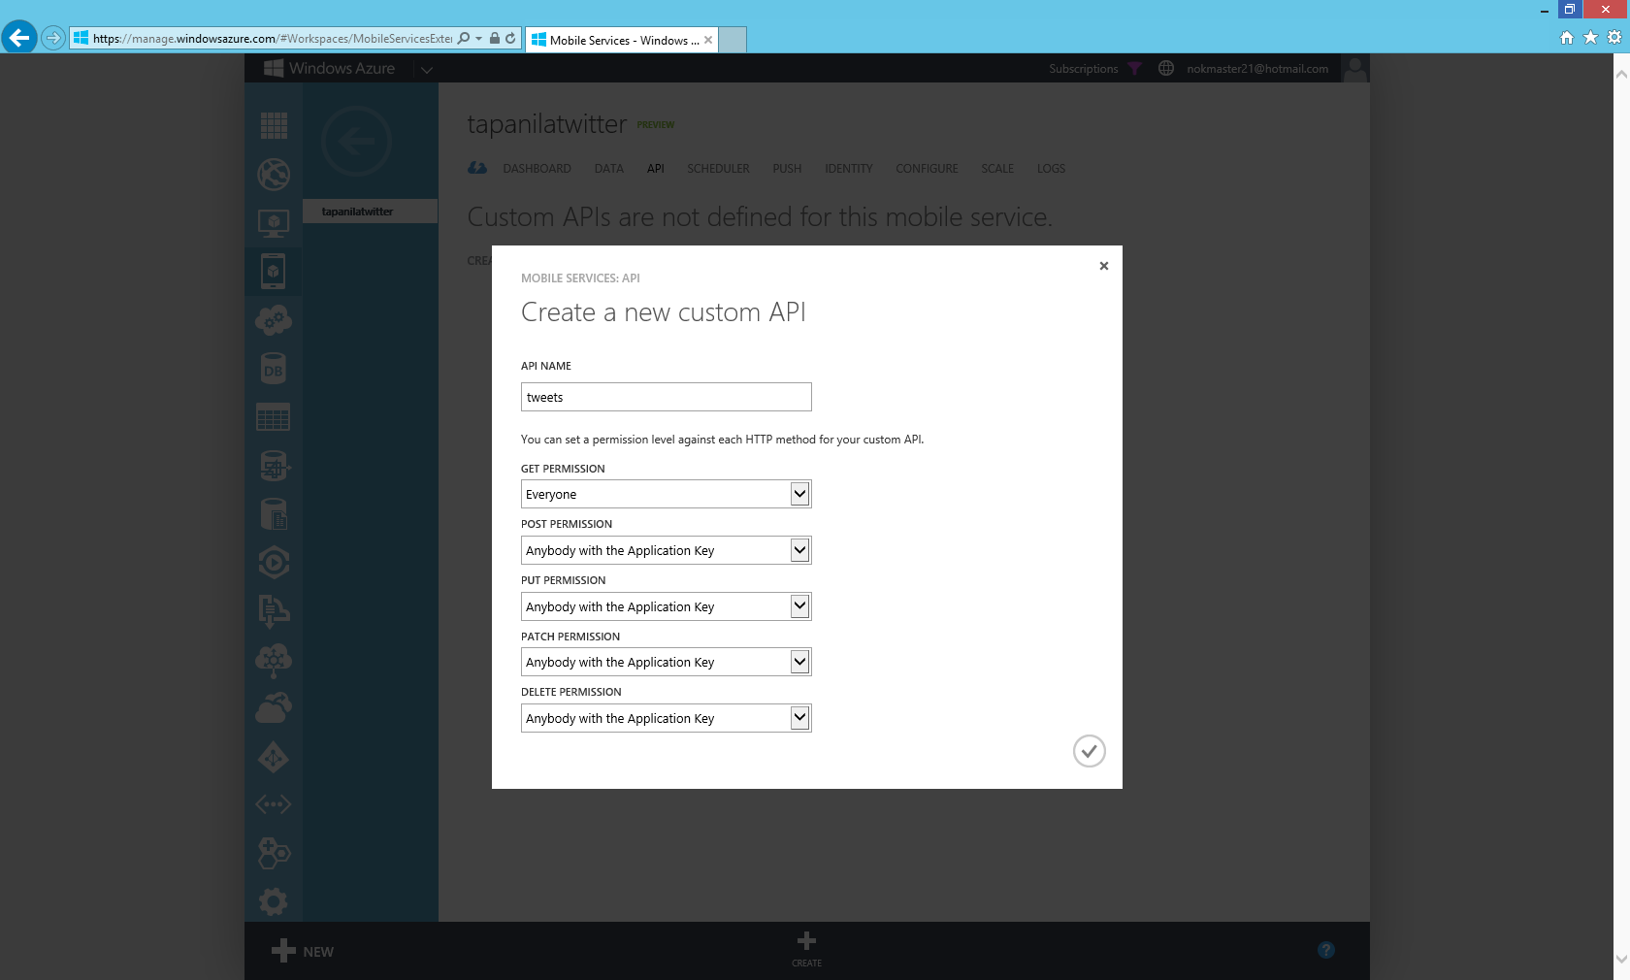
Task: Open browser Tools gear icon
Action: 1614,38
